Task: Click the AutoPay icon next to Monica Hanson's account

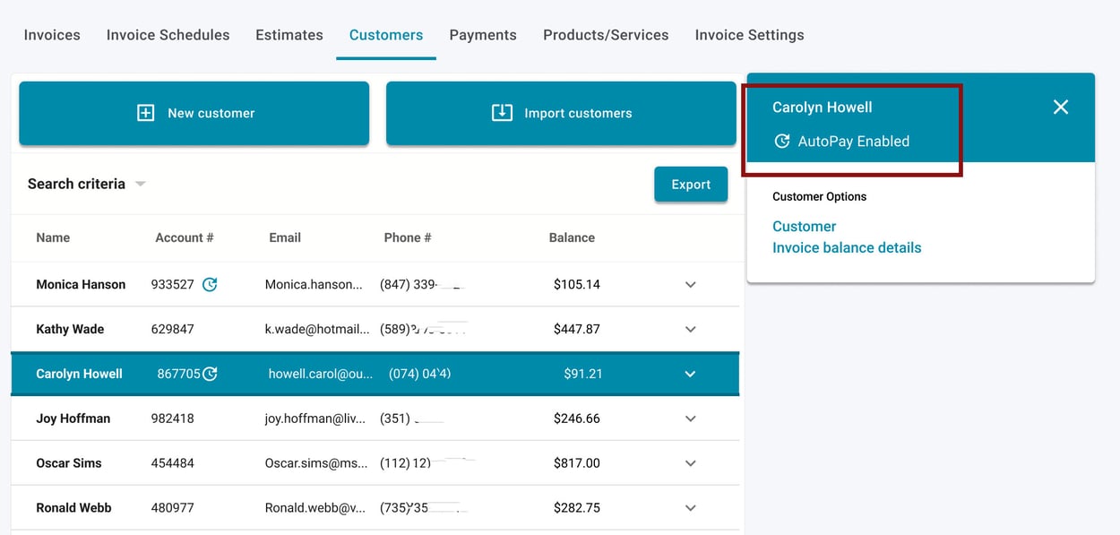Action: (211, 284)
